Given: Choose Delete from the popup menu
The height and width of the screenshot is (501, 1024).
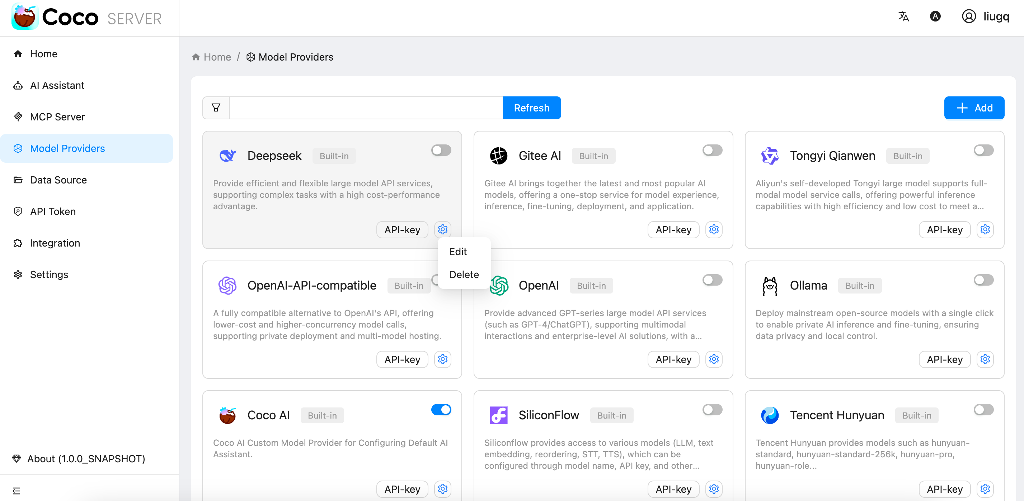Looking at the screenshot, I should (x=464, y=274).
